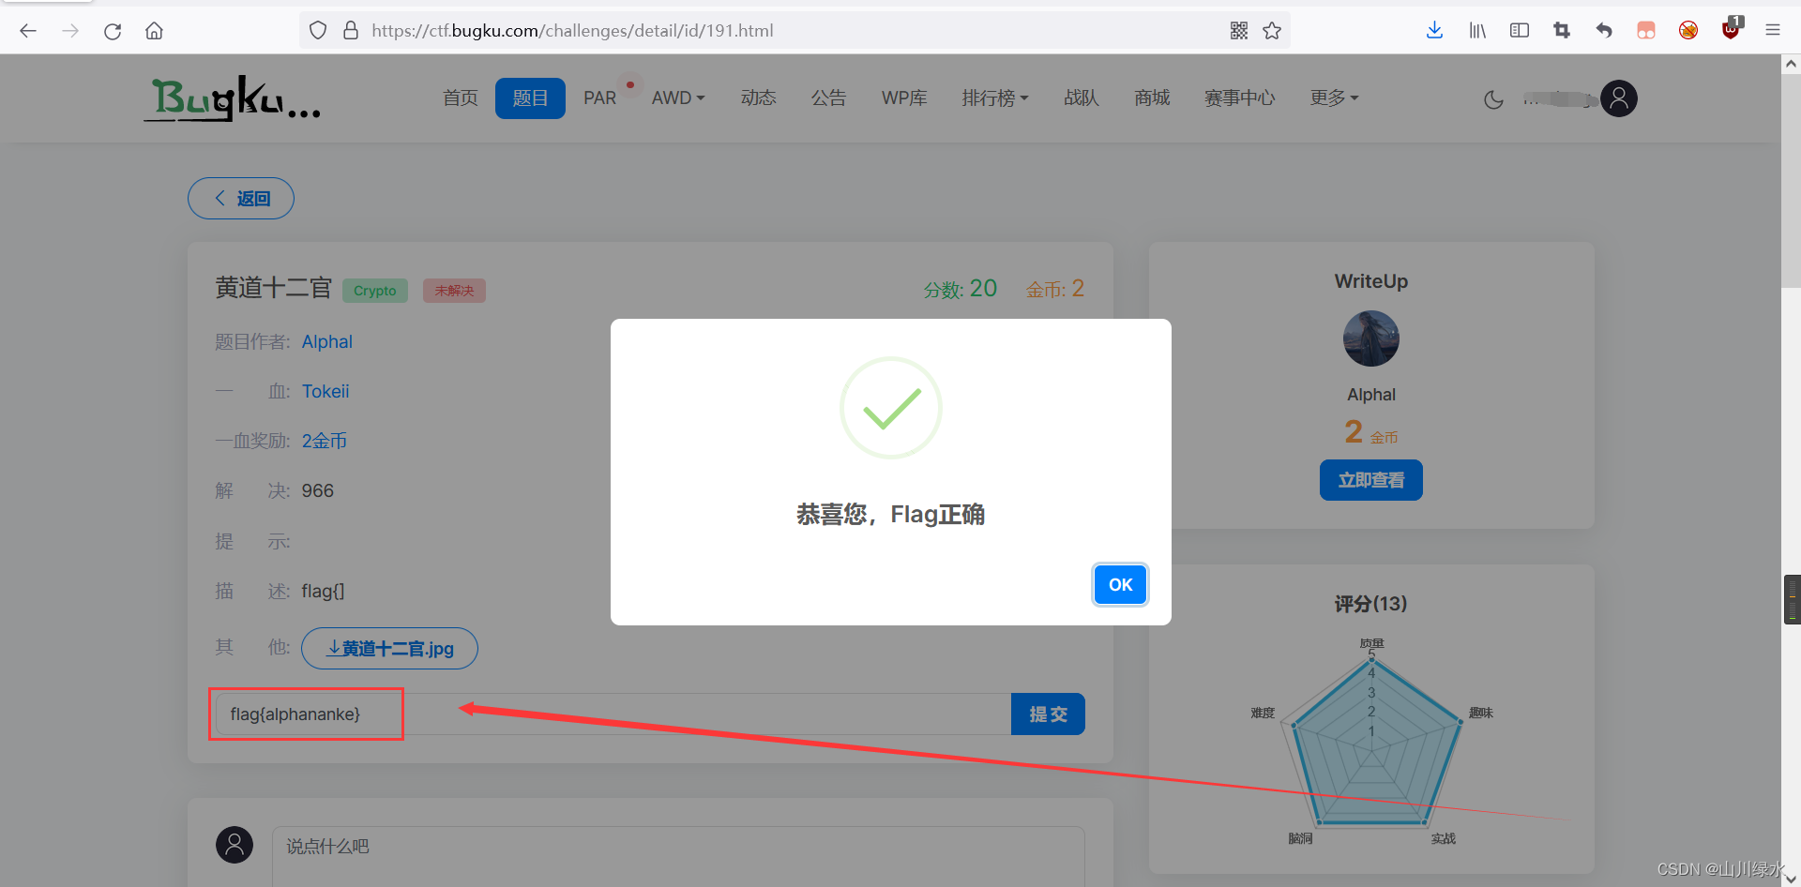Screen dimensions: 1801x887
Task: Click the Crypto category tag
Action: (x=375, y=291)
